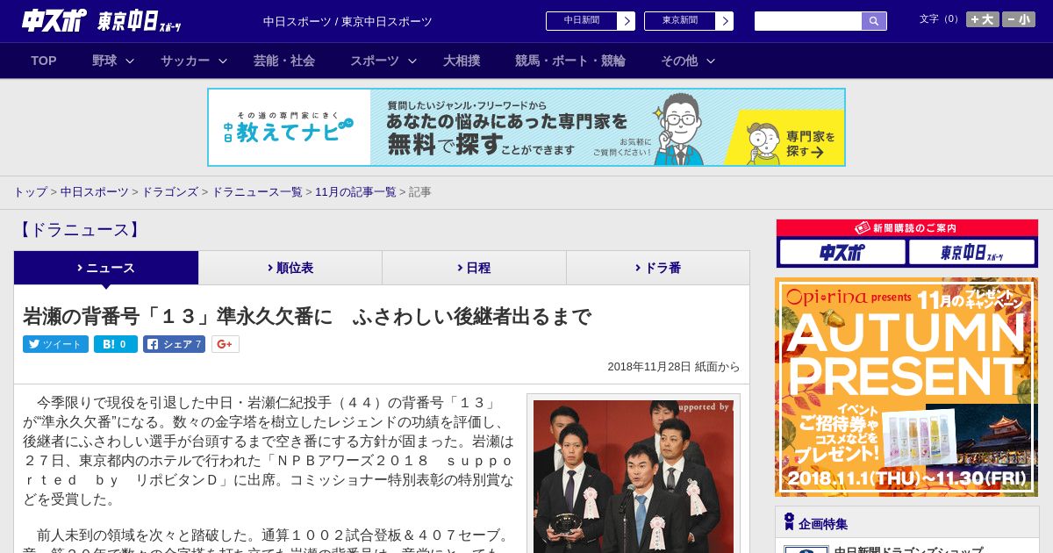Screen dimensions: 1053x553
Task: Go to 中日スポーツ breadcrumb link
Action: pyautogui.click(x=94, y=191)
